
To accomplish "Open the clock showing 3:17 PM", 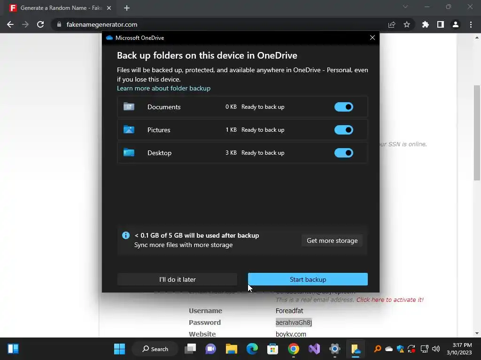I will [x=459, y=349].
